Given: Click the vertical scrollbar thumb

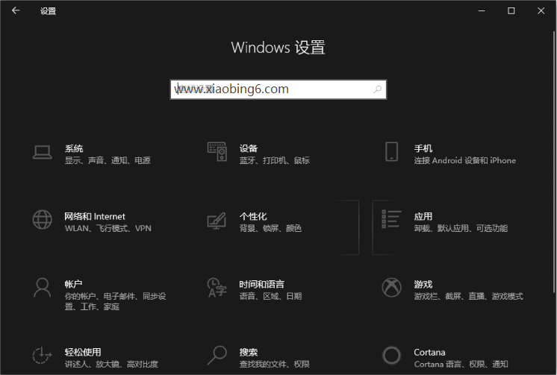Looking at the screenshot, I should coord(554,162).
